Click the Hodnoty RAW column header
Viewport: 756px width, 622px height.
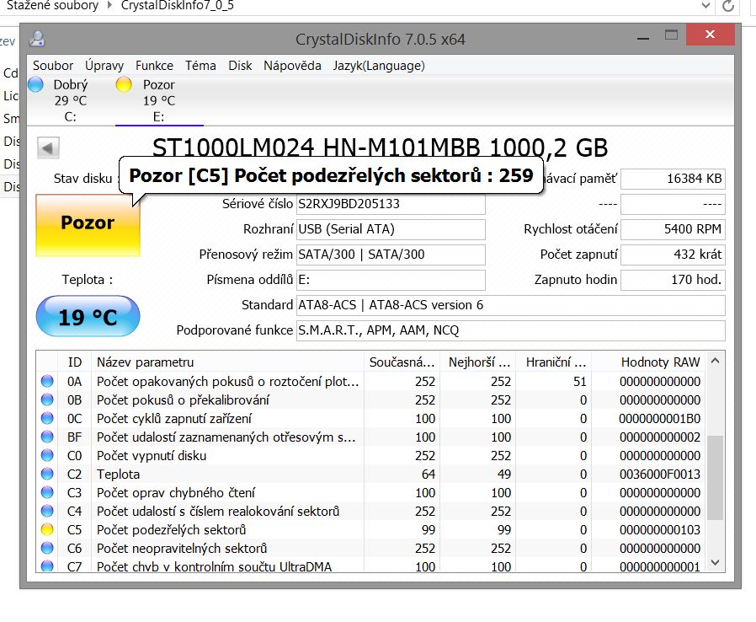coord(649,362)
